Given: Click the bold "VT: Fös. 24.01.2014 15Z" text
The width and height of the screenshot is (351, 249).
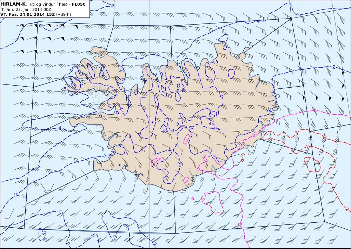Looking at the screenshot, I should click(28, 14).
